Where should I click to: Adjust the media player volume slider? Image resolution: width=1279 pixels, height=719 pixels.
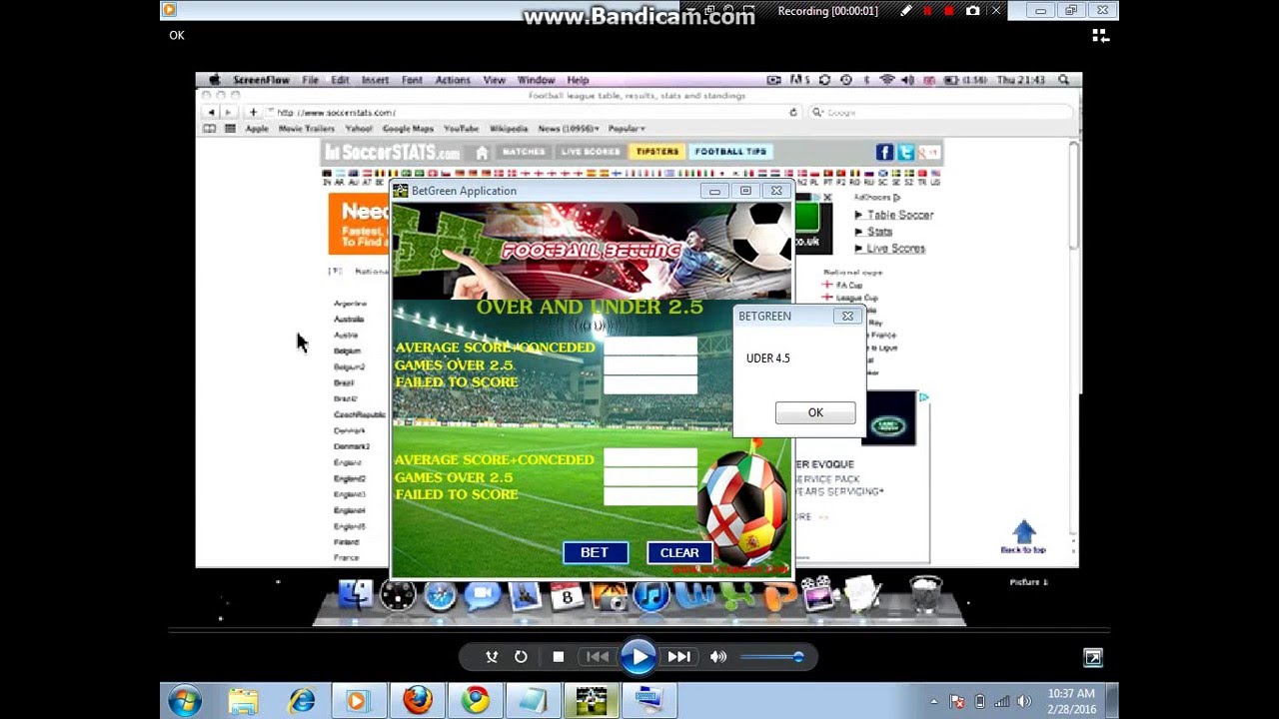click(770, 656)
